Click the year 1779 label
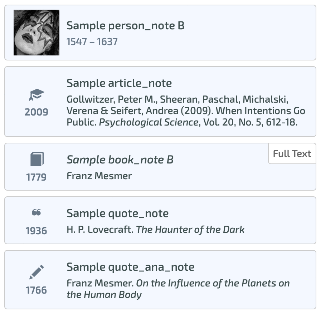The image size is (321, 314). click(36, 177)
